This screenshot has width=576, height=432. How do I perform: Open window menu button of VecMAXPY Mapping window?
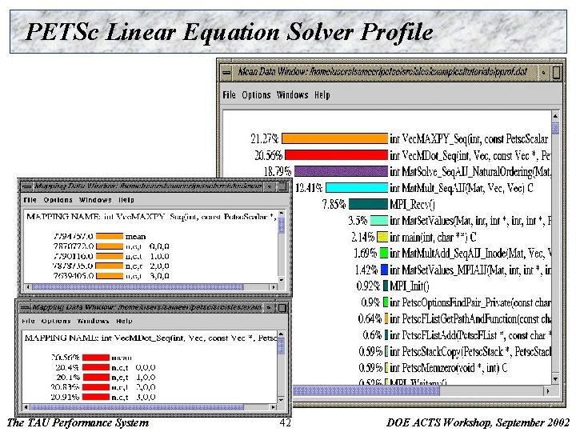pos(27,186)
